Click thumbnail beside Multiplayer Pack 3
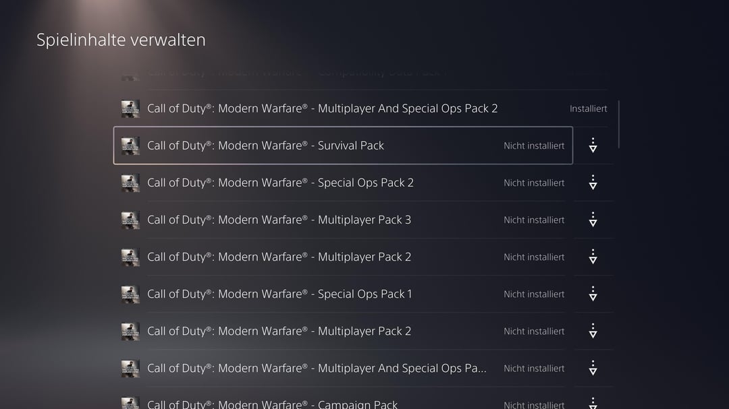Viewport: 729px width, 409px height. pyautogui.click(x=130, y=220)
